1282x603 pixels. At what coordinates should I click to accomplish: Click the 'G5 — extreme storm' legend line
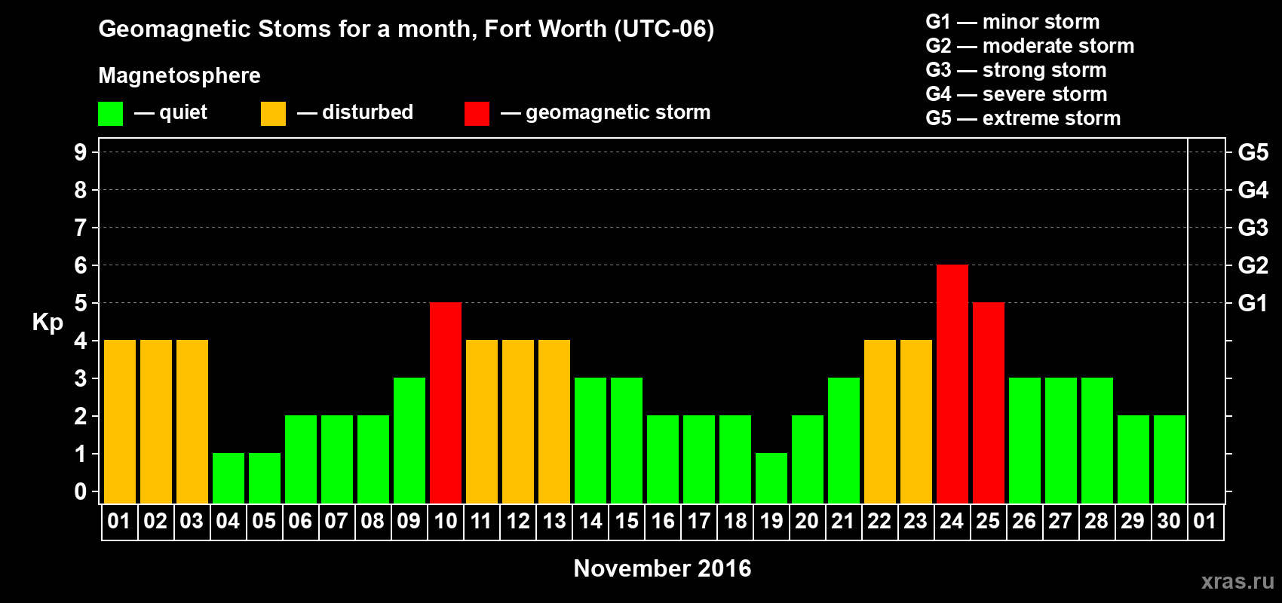[1023, 118]
